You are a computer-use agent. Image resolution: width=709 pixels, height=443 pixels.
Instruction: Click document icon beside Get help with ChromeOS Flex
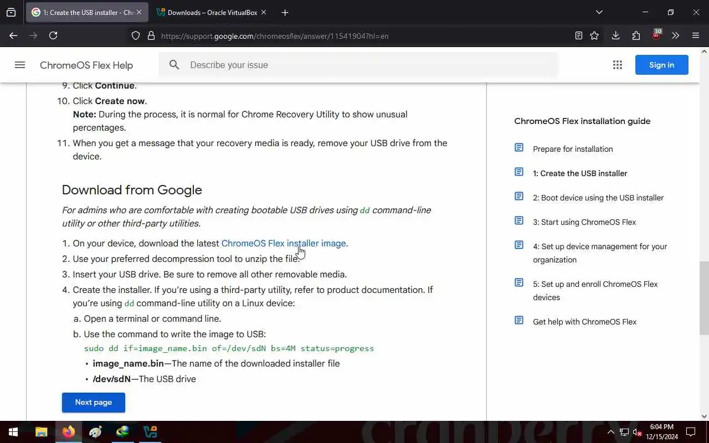(519, 320)
